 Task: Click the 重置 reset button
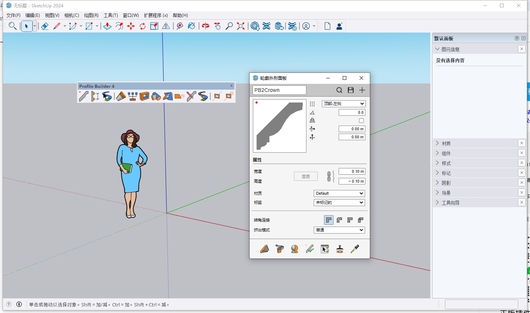[305, 176]
